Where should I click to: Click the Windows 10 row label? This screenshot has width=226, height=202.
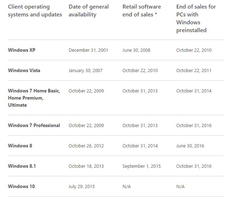tap(21, 186)
